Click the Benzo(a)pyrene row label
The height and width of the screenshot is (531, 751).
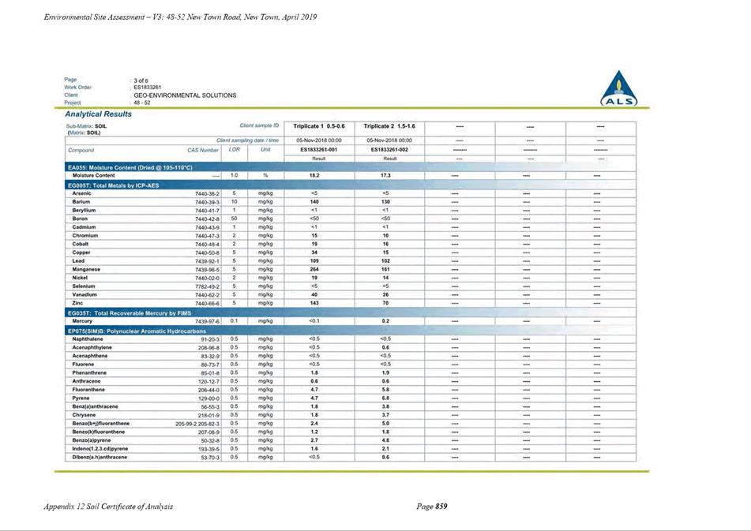tap(92, 440)
